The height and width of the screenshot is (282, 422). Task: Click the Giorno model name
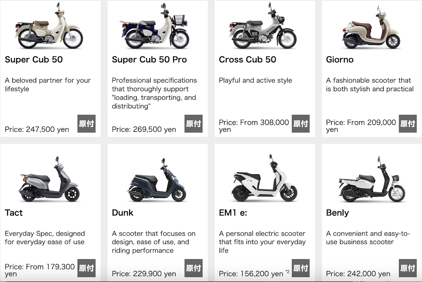(340, 60)
